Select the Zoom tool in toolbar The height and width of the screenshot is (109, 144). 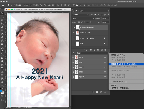2,82
